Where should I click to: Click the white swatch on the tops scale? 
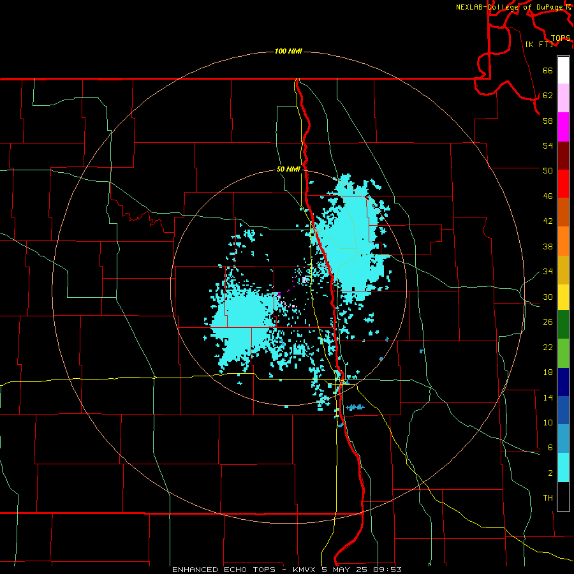[x=563, y=70]
